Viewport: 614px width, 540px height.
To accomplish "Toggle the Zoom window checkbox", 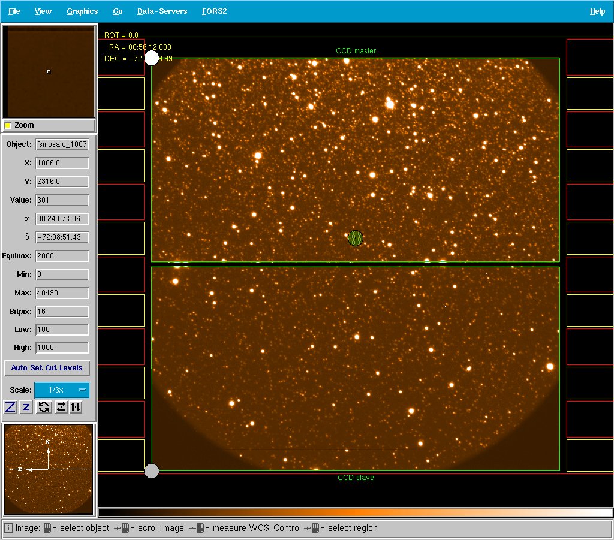I will pos(8,125).
